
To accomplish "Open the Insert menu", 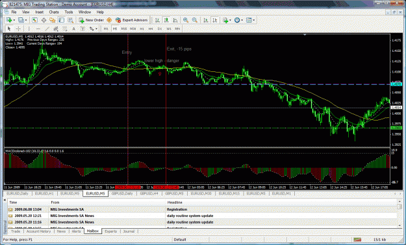I will [40, 12].
